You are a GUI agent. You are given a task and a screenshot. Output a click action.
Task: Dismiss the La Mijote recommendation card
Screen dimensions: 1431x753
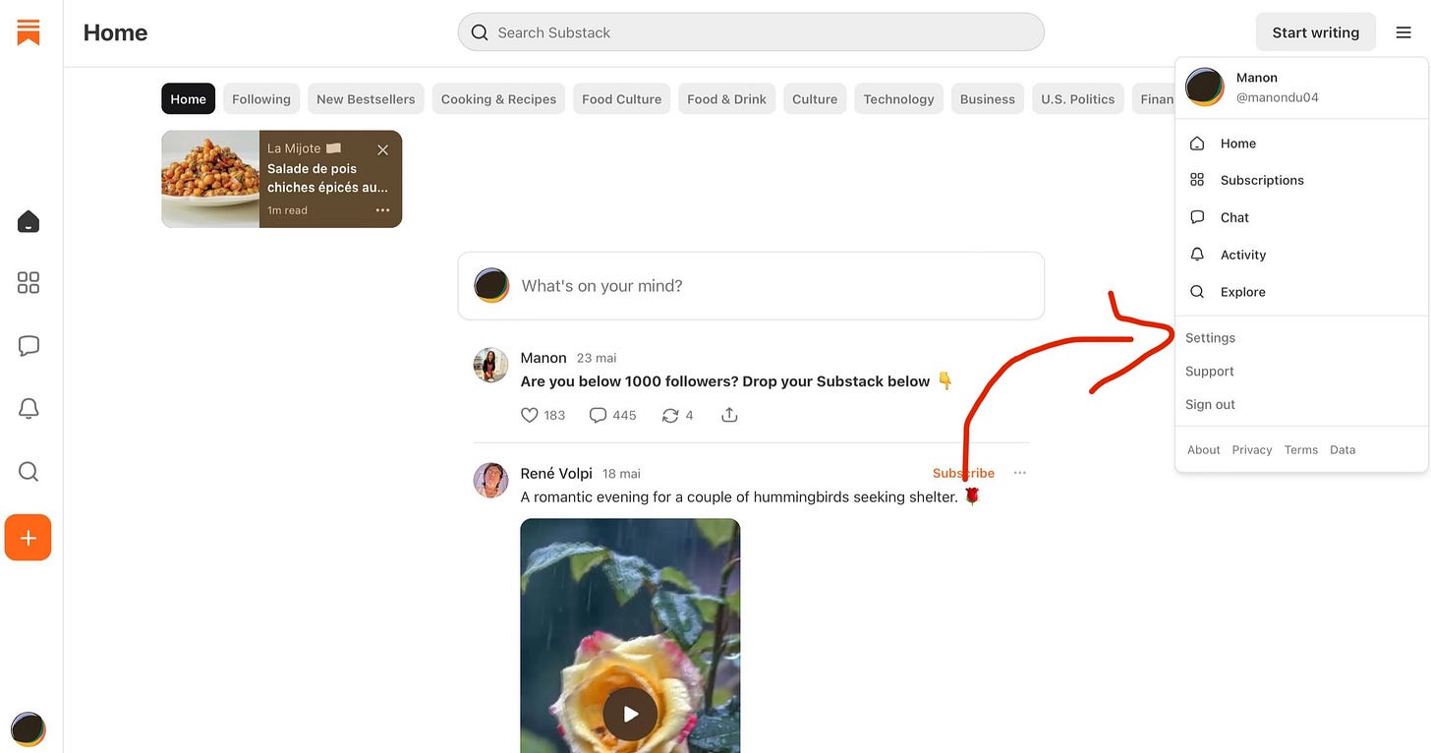pyautogui.click(x=382, y=149)
